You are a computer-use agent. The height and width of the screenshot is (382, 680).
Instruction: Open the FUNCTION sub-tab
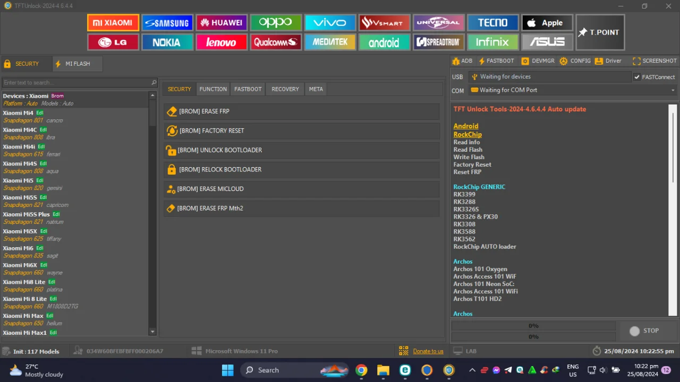tap(213, 89)
